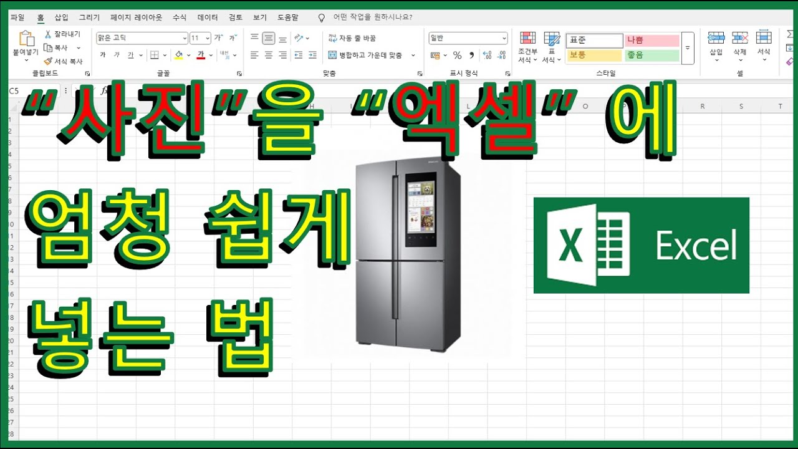The height and width of the screenshot is (449, 798).
Task: Open Conditional Formatting (조건부 서식)
Action: point(527,47)
